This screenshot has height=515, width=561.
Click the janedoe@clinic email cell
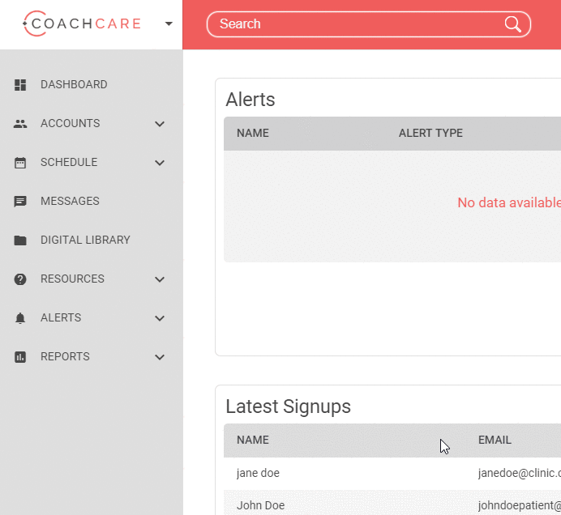(519, 474)
